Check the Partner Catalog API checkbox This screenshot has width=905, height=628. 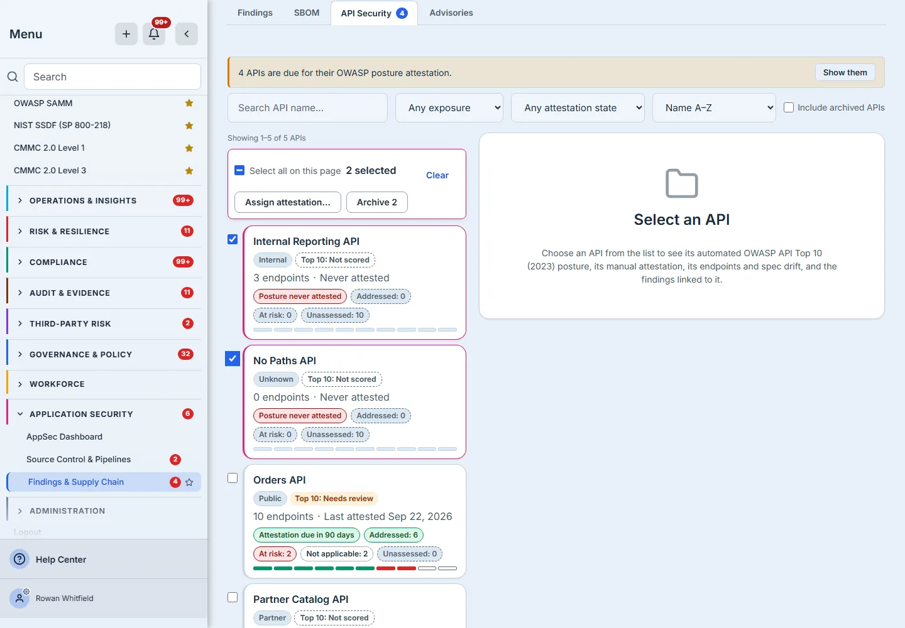point(233,597)
